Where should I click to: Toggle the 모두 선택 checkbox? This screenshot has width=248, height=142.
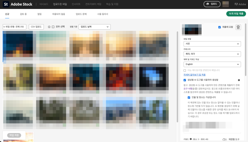click(x=53, y=27)
